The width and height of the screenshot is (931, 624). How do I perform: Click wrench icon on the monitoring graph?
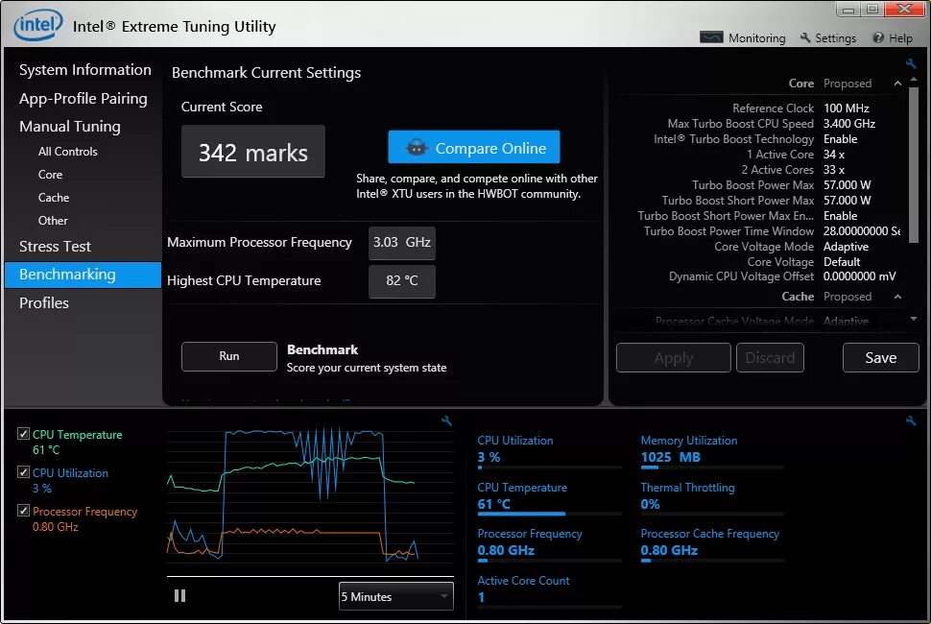click(446, 420)
